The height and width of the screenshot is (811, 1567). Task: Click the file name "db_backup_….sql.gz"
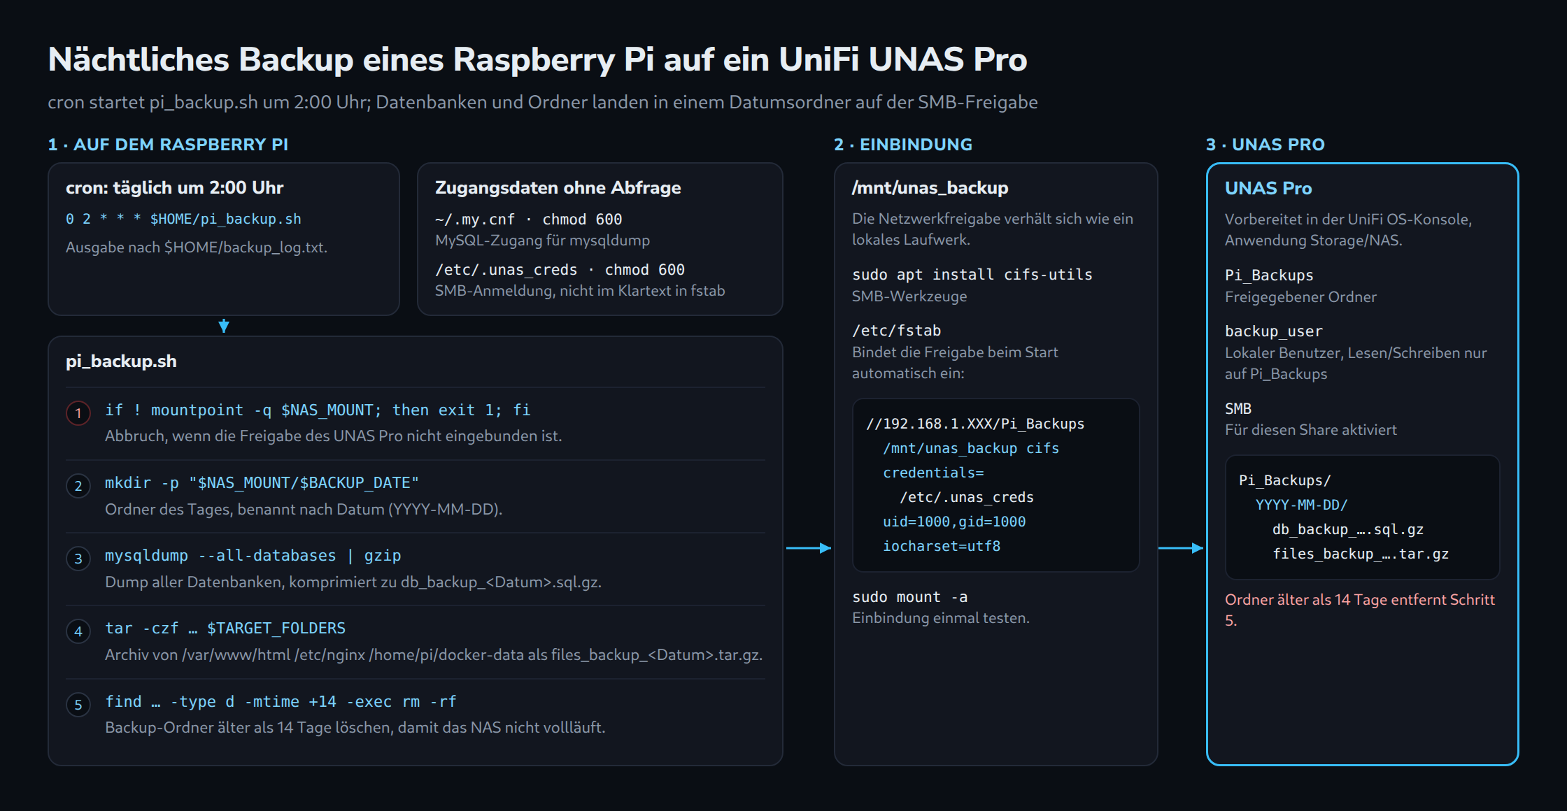click(x=1348, y=529)
